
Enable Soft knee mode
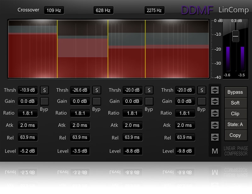pos(235,103)
